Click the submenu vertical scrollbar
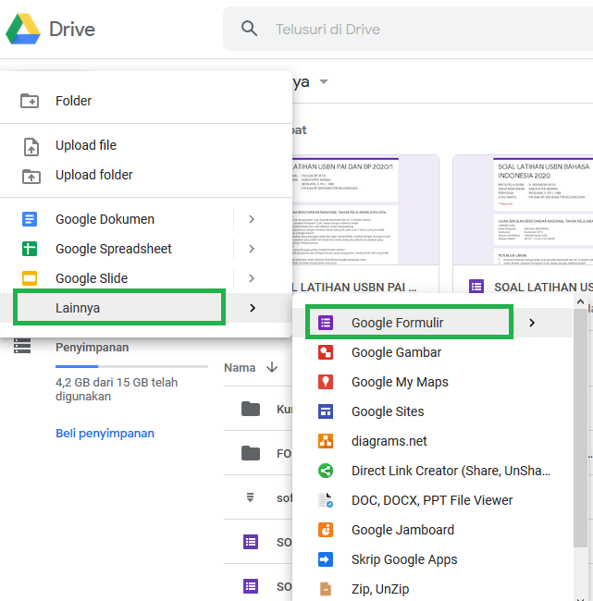Viewport: 593px width, 601px height. point(580,427)
